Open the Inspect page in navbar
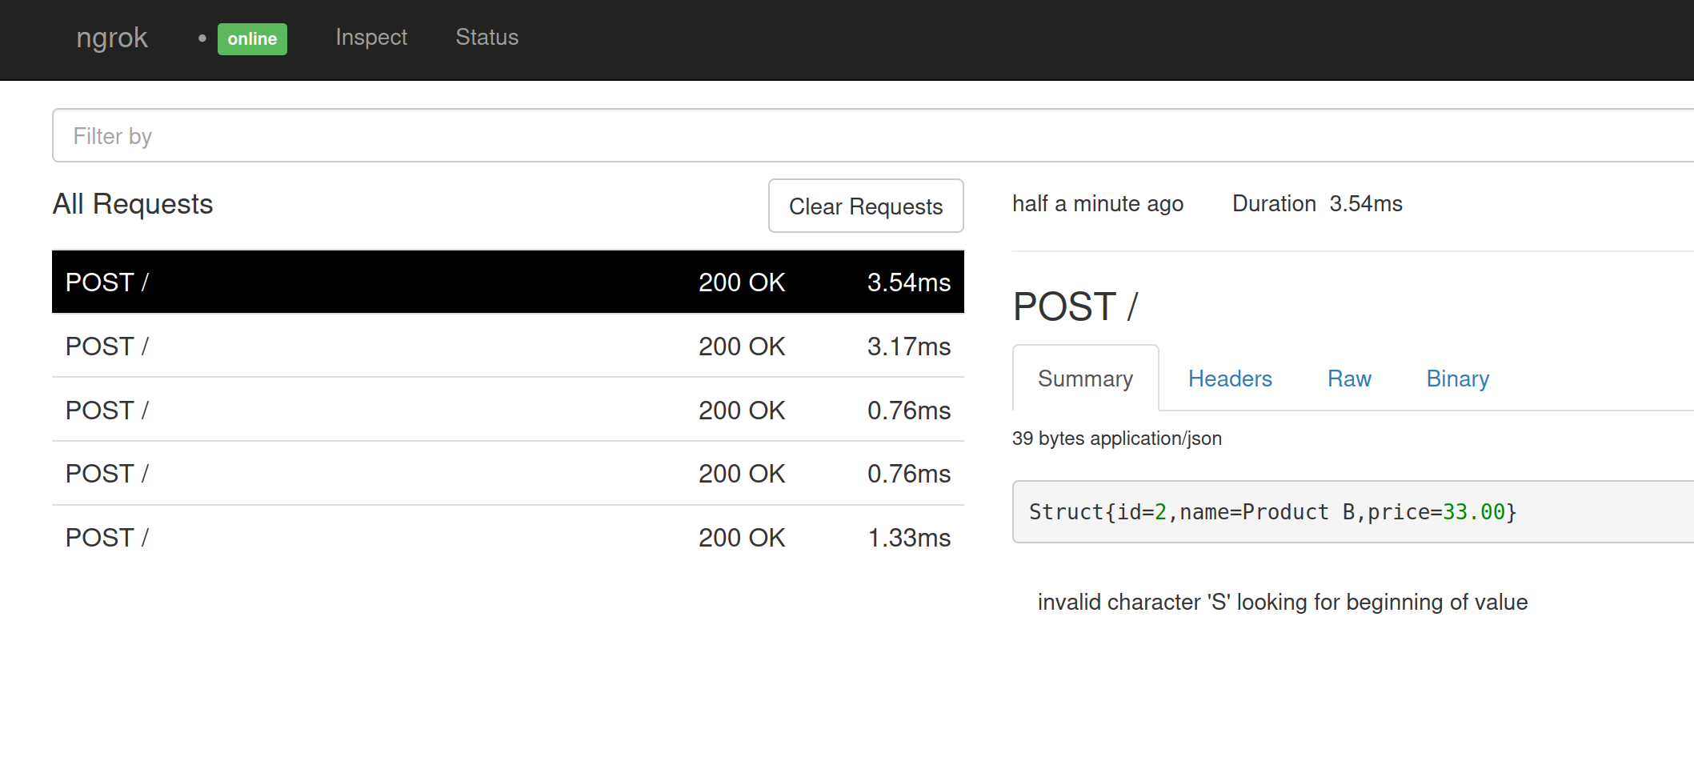Image resolution: width=1694 pixels, height=761 pixels. pyautogui.click(x=371, y=38)
